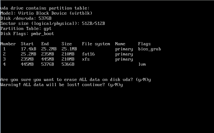Click the "vda drive contains partition table:" line
The width and height of the screenshot is (214, 133).
[x=45, y=8]
